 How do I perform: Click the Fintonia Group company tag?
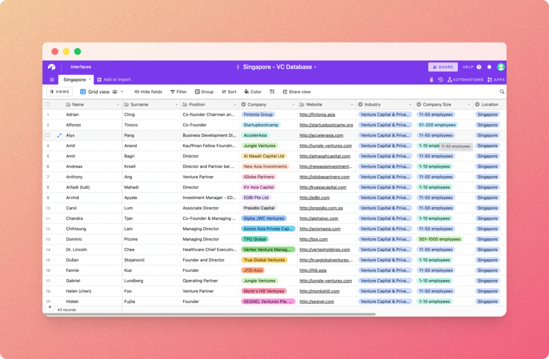click(x=258, y=115)
